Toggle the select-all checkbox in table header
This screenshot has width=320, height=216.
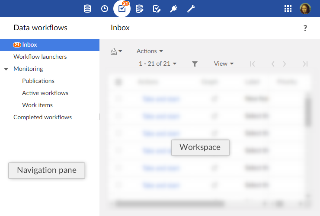coord(118,82)
